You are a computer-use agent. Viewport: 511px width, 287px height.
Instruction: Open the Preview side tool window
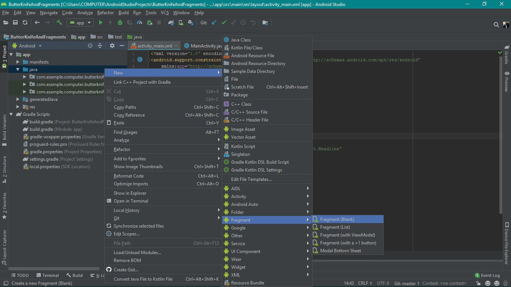507,81
